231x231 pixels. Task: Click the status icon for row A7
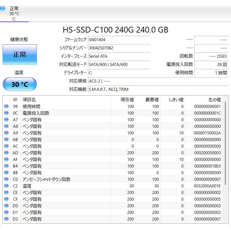[x=6, y=120]
